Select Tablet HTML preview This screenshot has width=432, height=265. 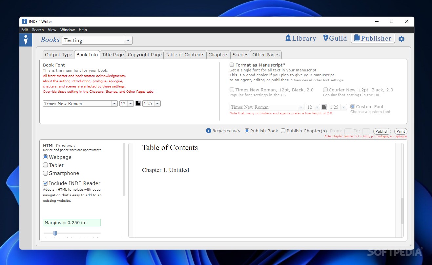click(x=46, y=165)
